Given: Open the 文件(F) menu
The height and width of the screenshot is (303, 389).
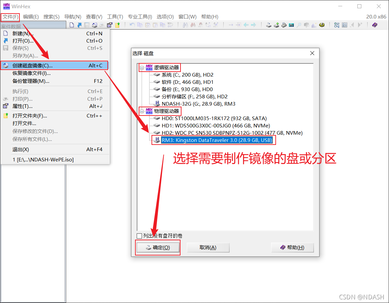Looking at the screenshot, I should [11, 17].
